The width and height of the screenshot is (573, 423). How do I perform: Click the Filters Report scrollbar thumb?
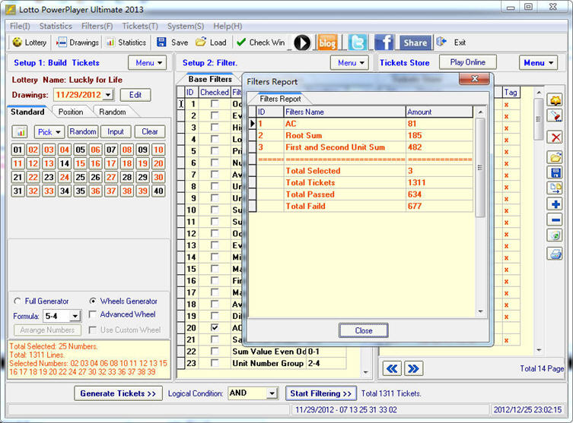pos(480,167)
